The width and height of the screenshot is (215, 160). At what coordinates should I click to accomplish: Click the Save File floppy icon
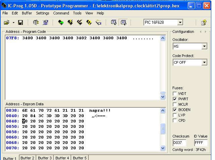pyautogui.click(x=20, y=22)
